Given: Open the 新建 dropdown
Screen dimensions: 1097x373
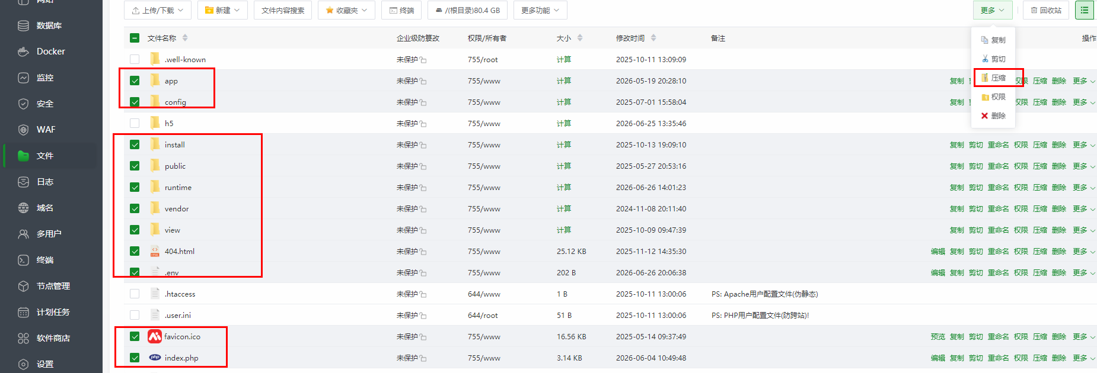Looking at the screenshot, I should pos(222,10).
